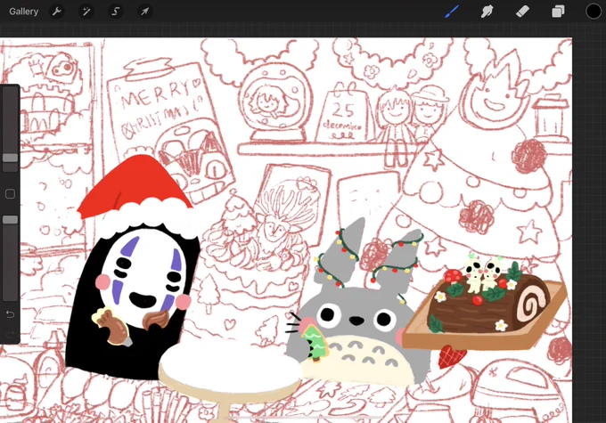
Task: Tap the square Modify button in sidebar
Action: (x=10, y=193)
